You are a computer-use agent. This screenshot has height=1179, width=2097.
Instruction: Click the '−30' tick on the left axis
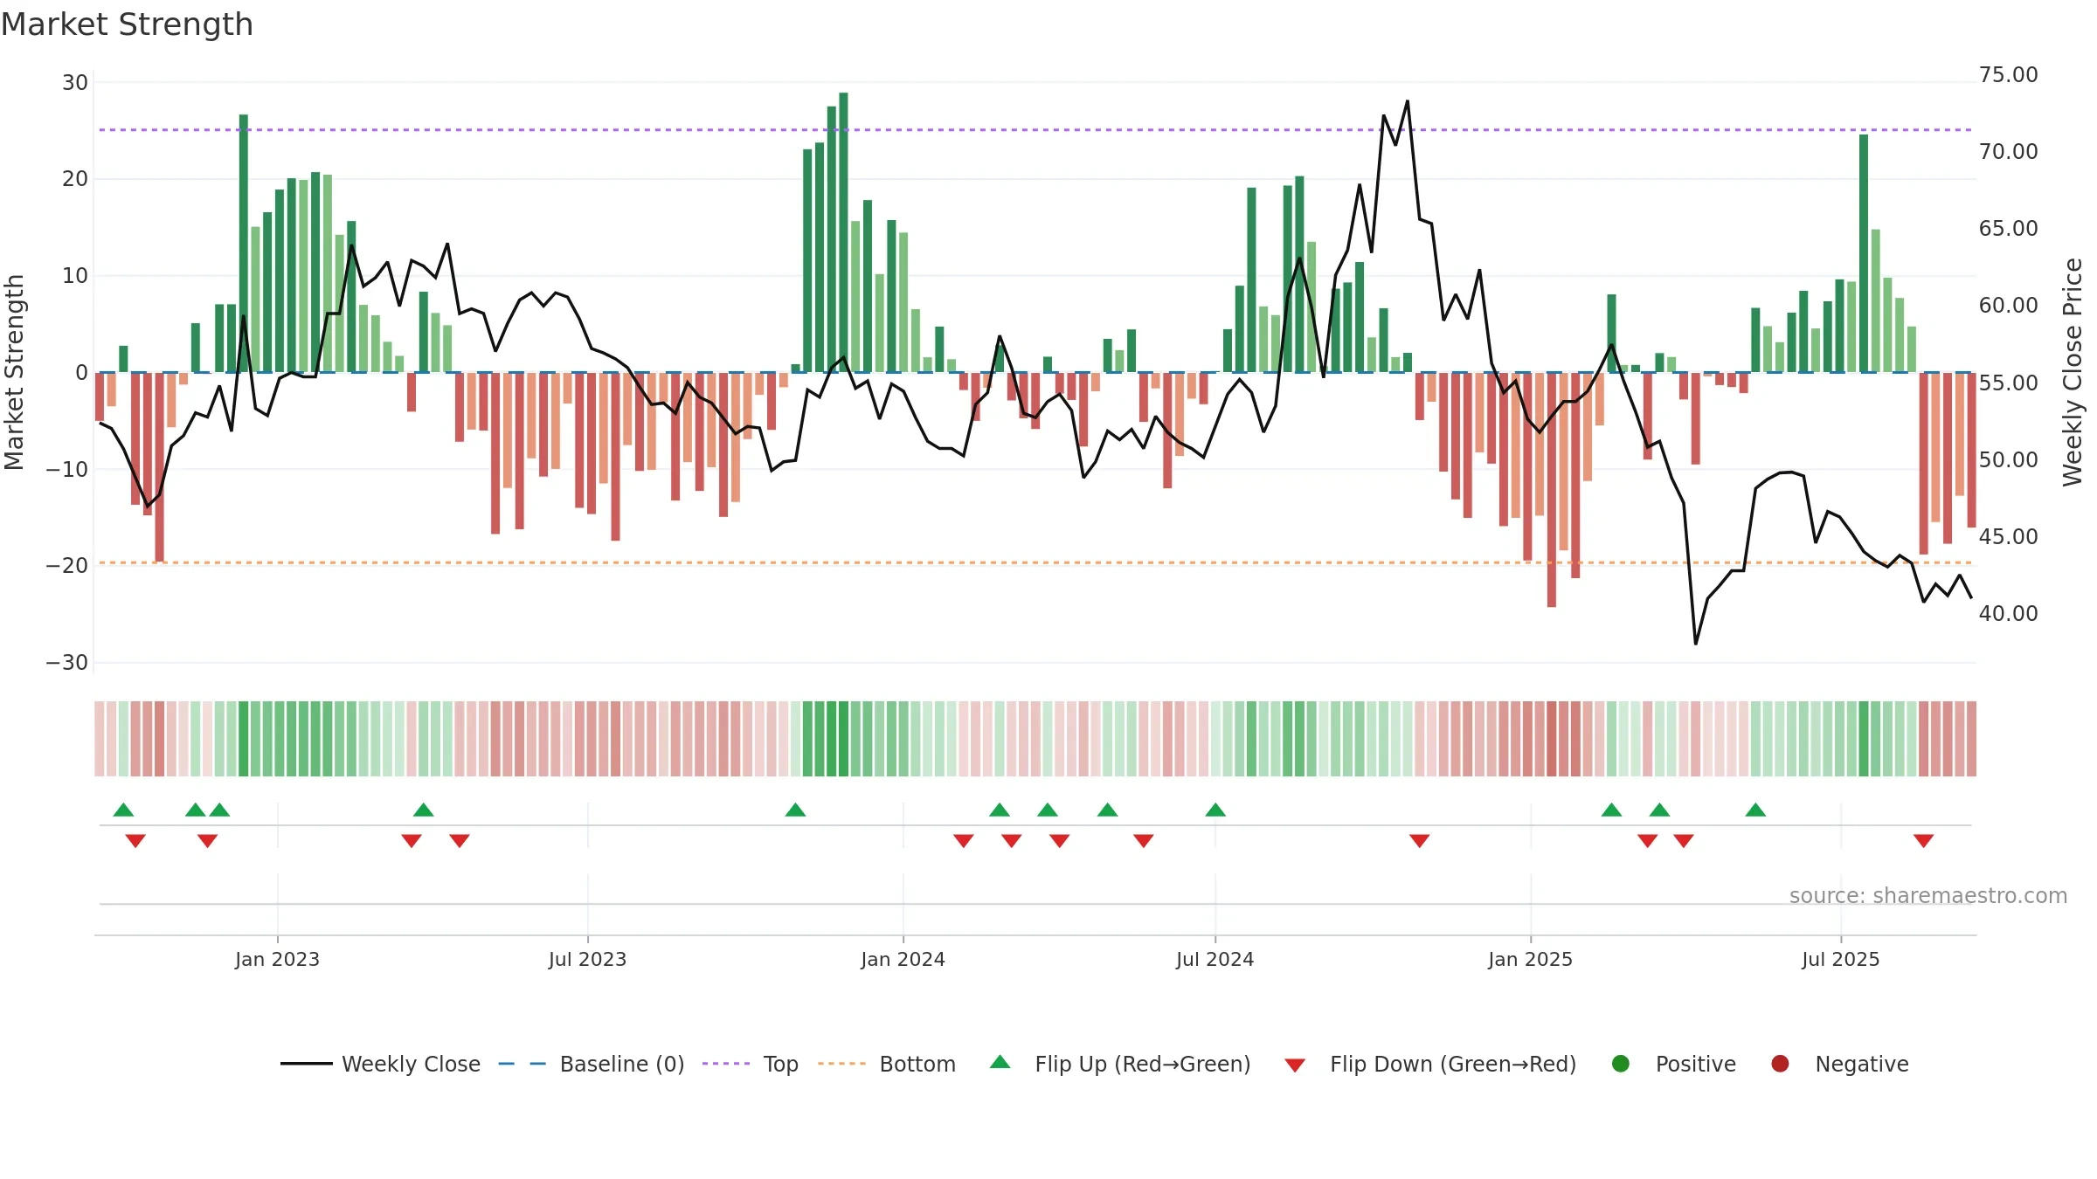[x=67, y=663]
